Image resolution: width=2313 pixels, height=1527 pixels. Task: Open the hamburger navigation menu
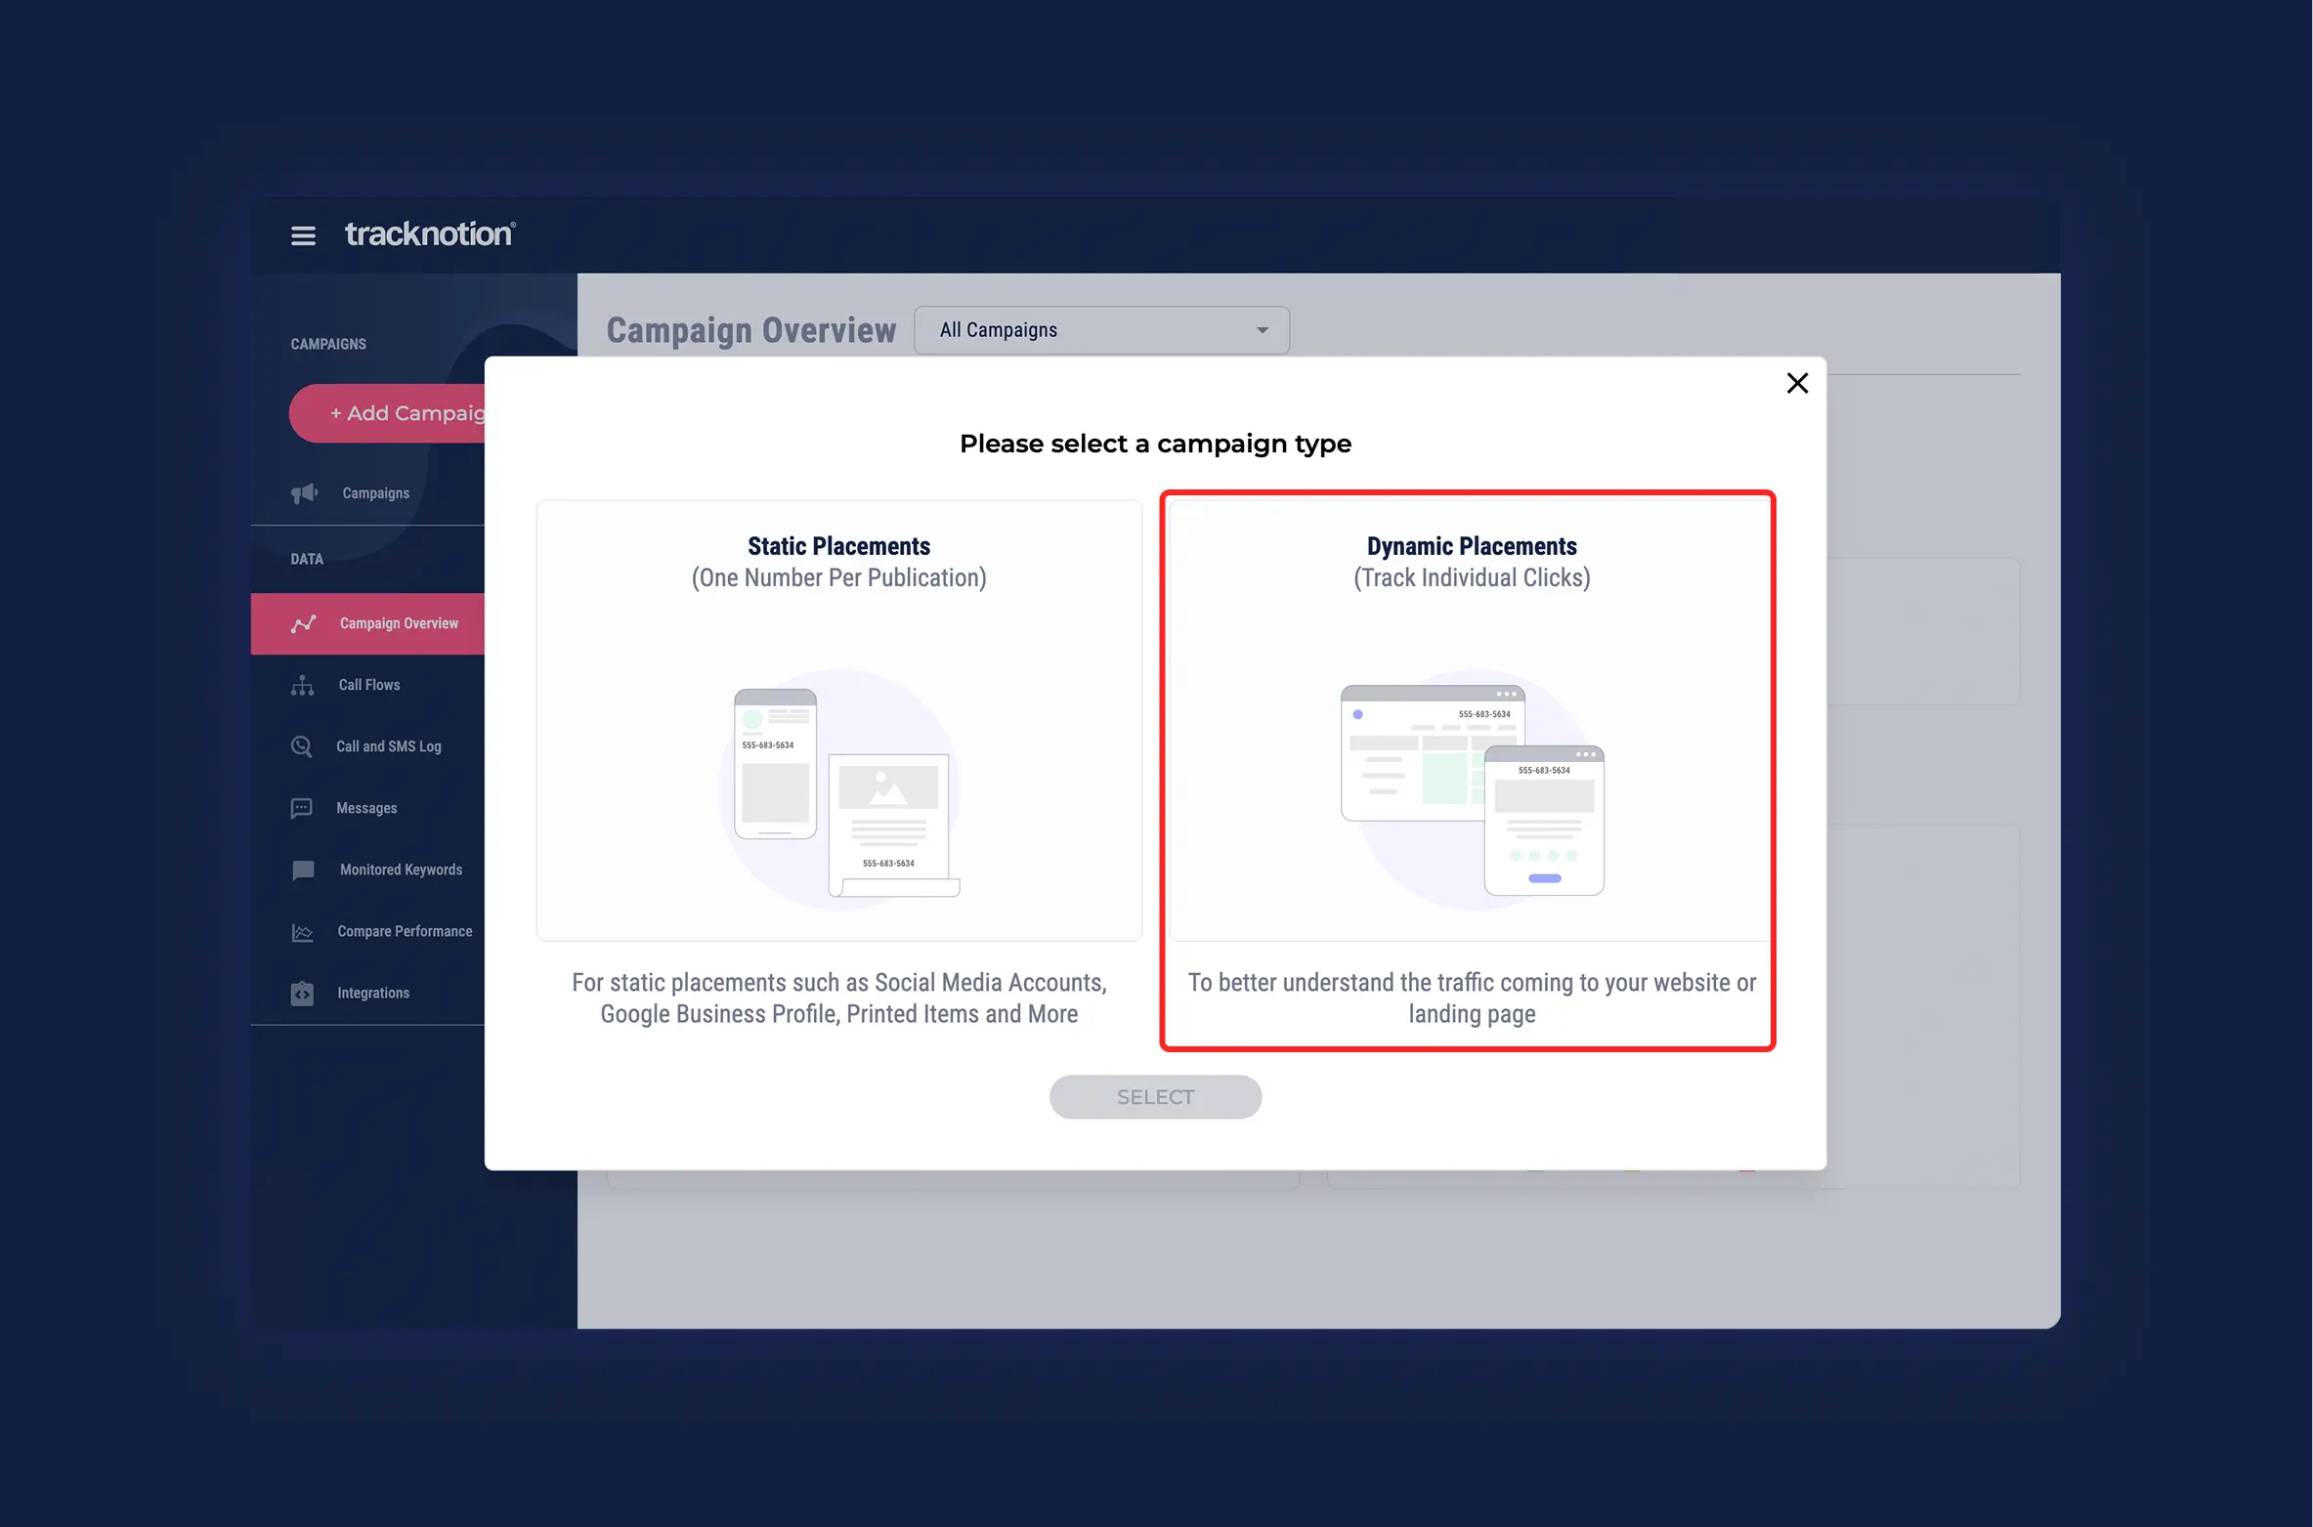click(302, 234)
